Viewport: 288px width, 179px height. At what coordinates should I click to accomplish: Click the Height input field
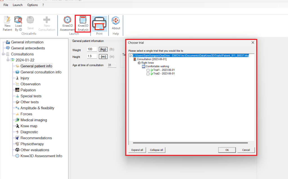tap(92, 56)
